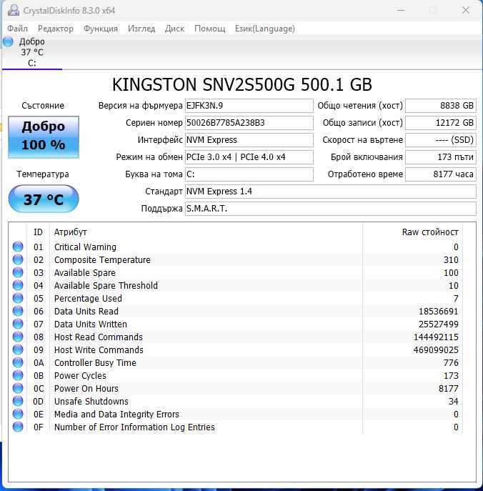
Task: Click the KINGSTON SNV2S500G 500.1 GB drive title
Action: (242, 84)
